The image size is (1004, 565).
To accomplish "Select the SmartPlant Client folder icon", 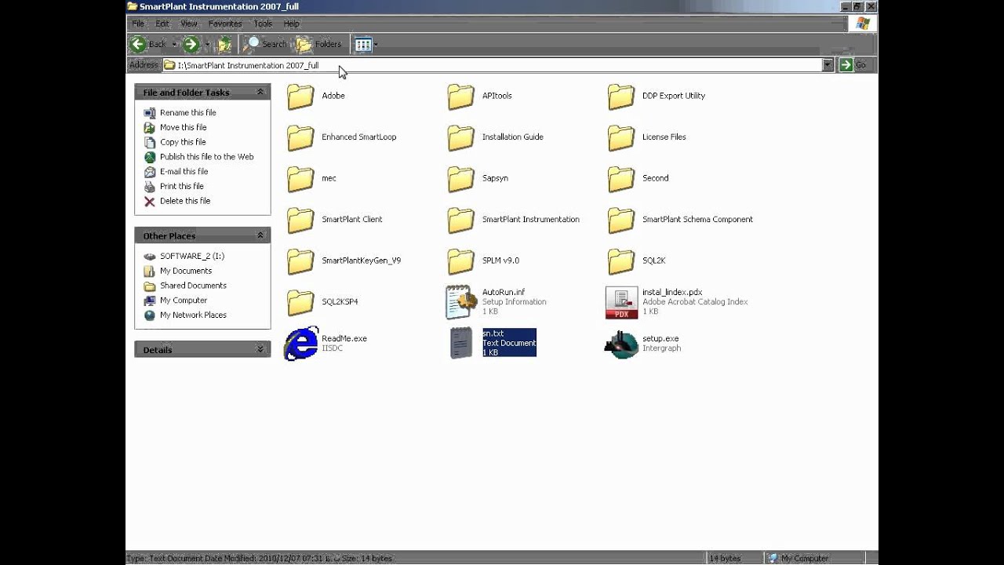I will (x=300, y=220).
